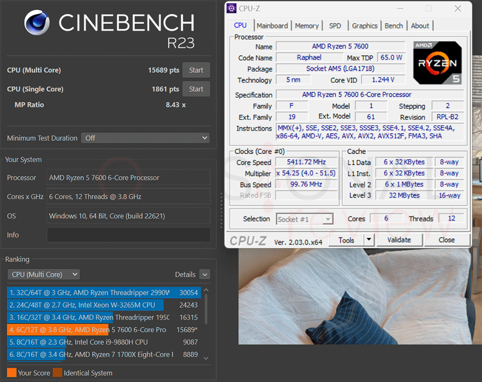
Task: Click the Validate button
Action: coord(399,240)
